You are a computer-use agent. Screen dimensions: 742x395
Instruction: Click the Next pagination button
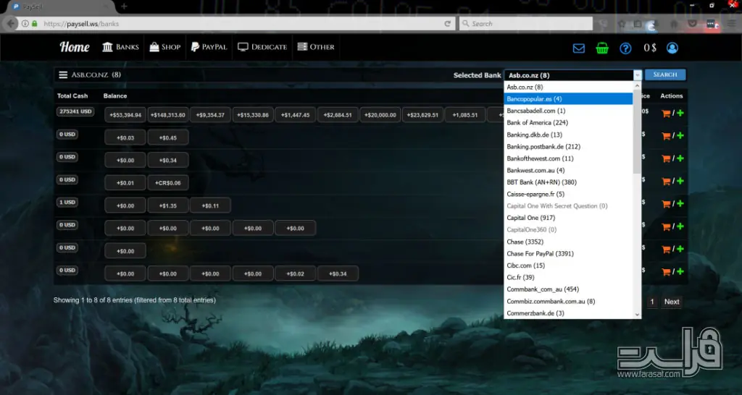(672, 302)
